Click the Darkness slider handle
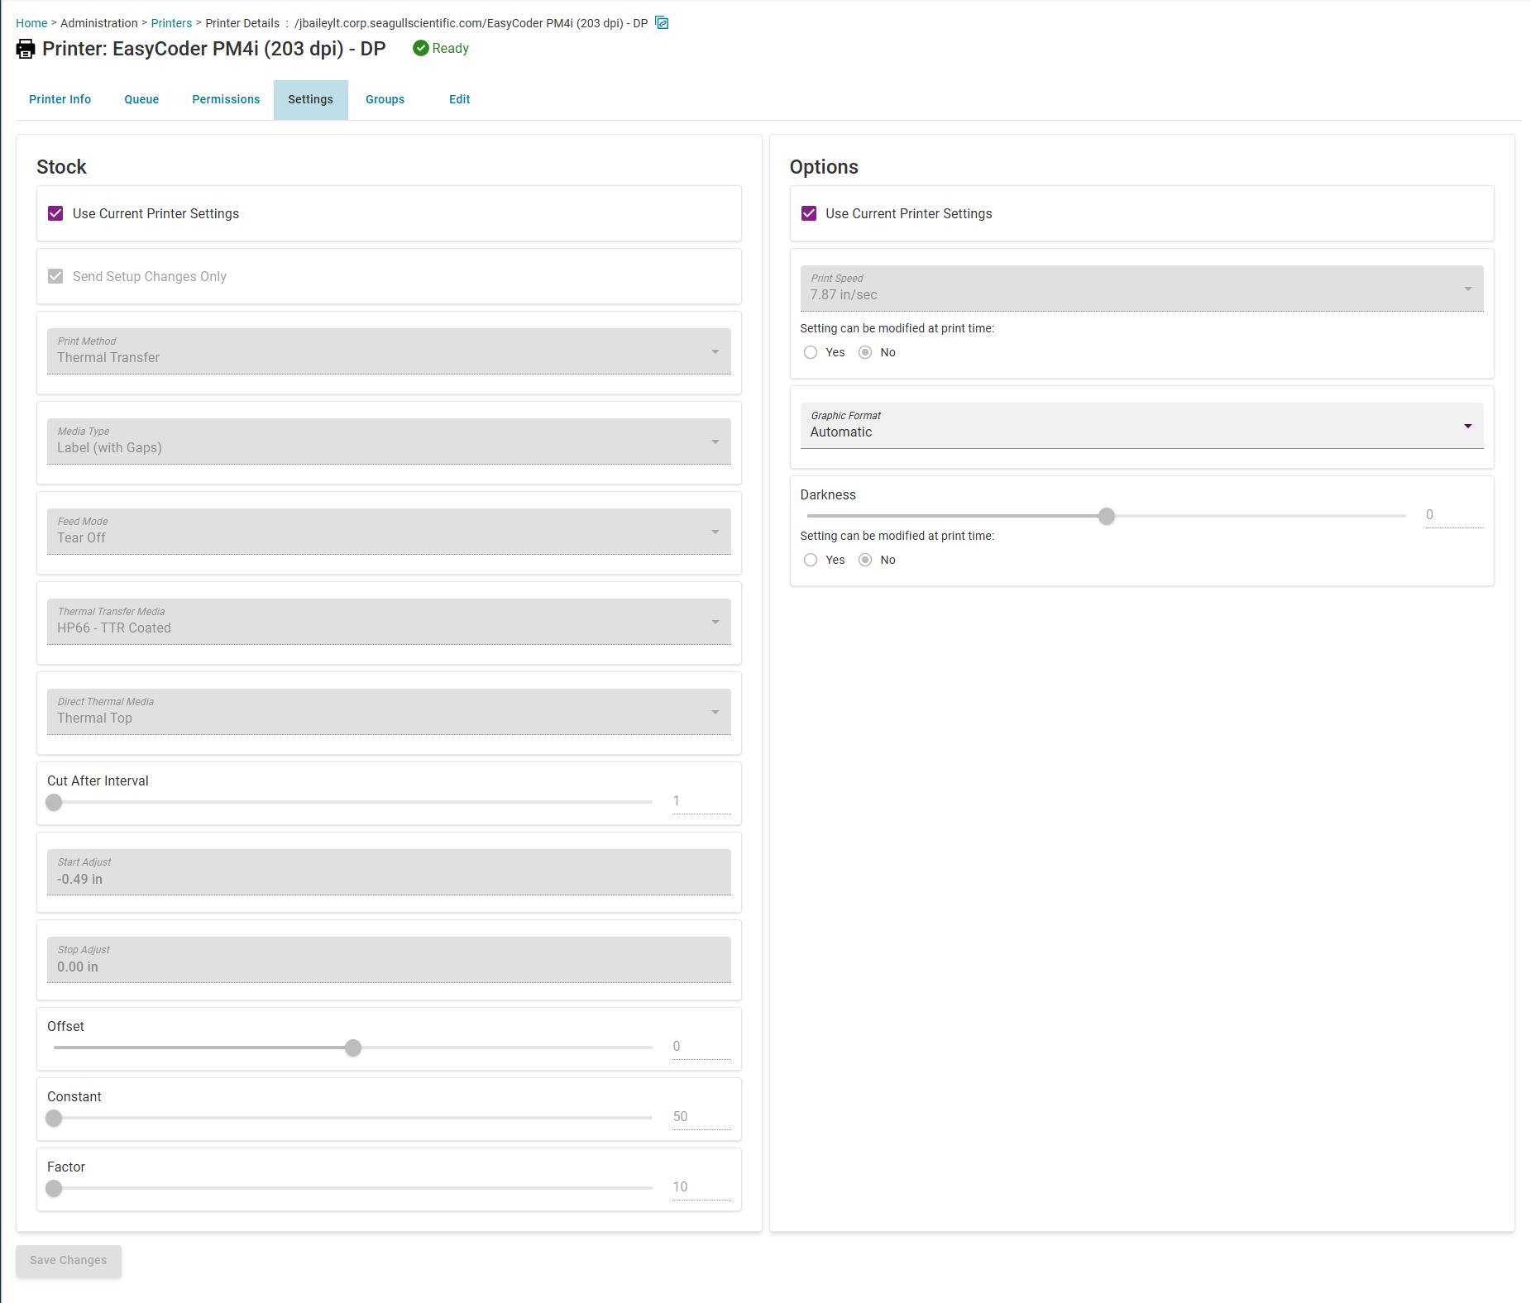The image size is (1531, 1303). click(x=1107, y=516)
